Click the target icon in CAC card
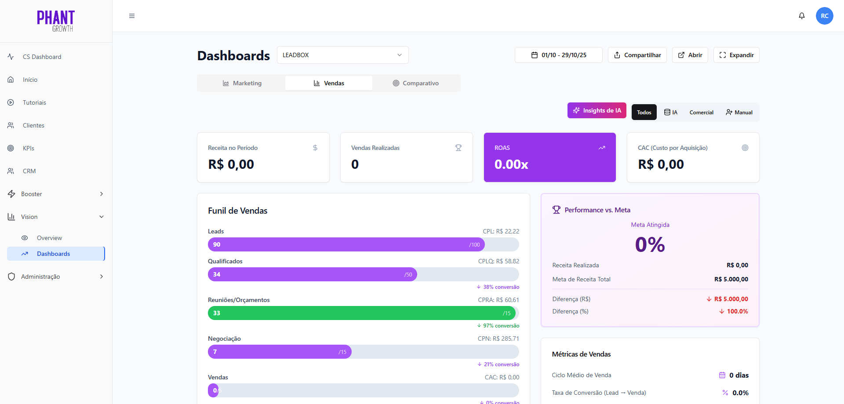Viewport: 844px width, 404px height. (x=745, y=148)
